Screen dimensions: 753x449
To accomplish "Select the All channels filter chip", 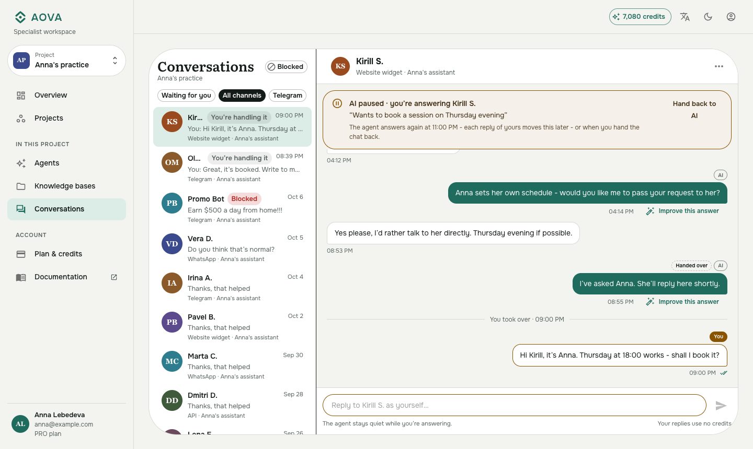I will pos(242,96).
